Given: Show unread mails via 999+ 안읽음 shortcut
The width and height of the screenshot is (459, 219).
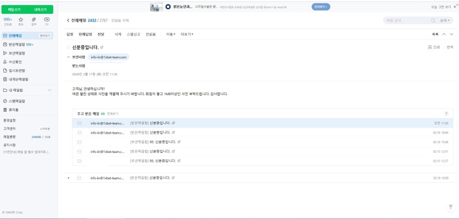Looking at the screenshot, I should click(8, 21).
